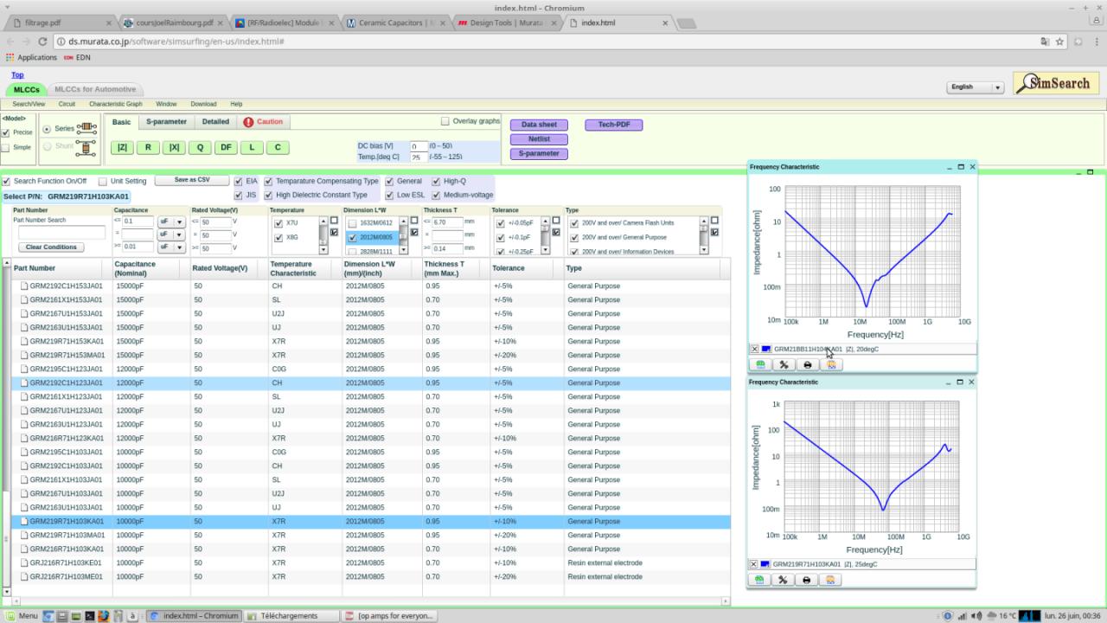Open the Tech-PDF button
This screenshot has height=623, width=1107.
click(614, 125)
